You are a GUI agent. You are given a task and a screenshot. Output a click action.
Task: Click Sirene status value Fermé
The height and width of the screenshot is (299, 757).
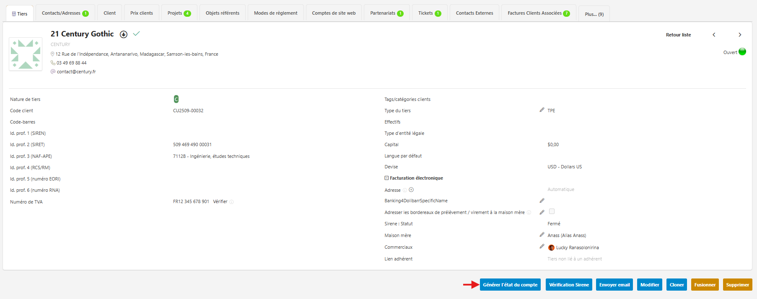(x=554, y=224)
